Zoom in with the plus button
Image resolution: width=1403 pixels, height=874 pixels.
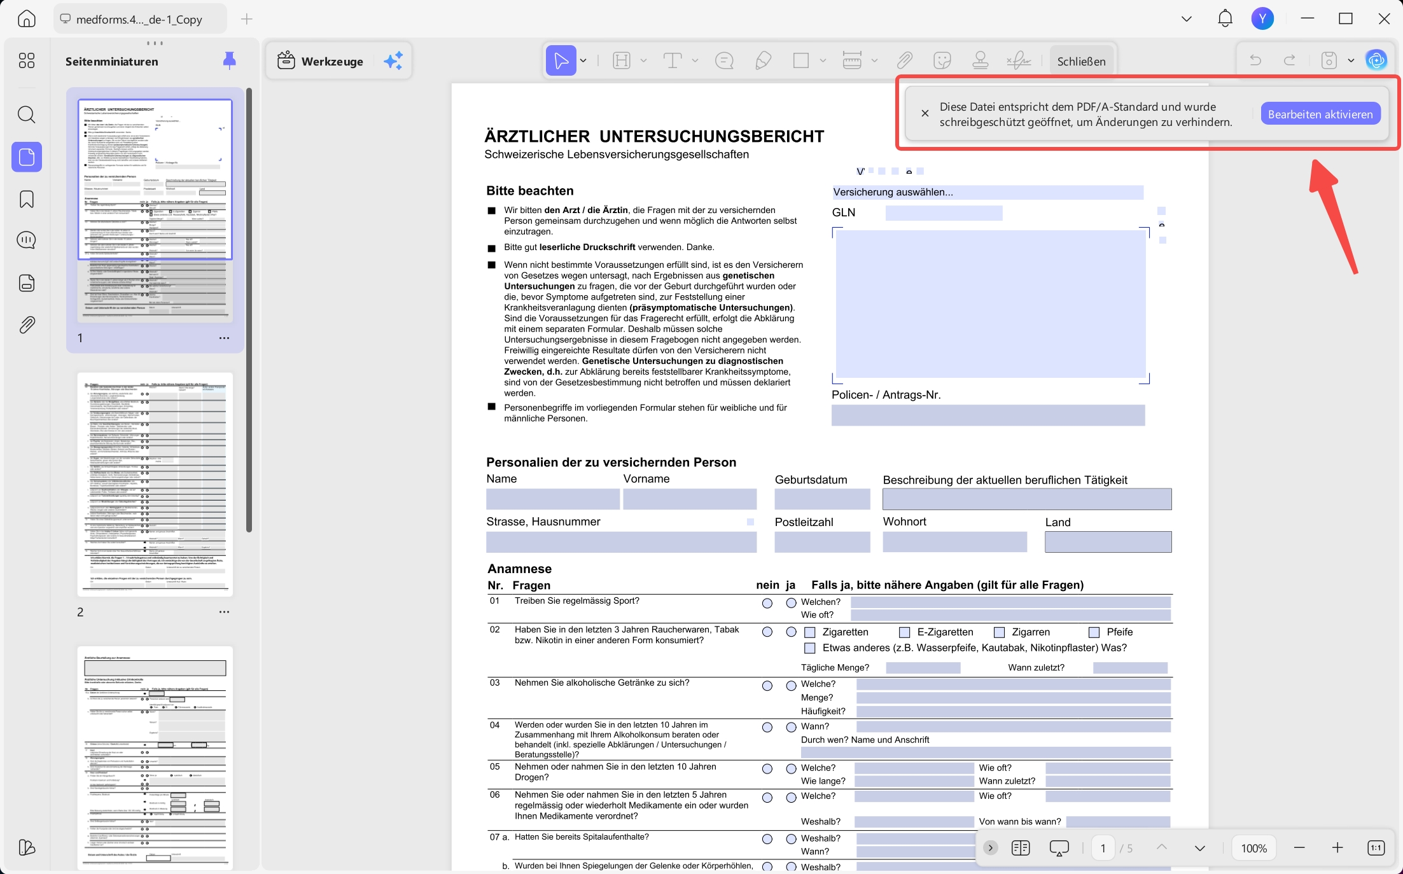pos(1337,848)
